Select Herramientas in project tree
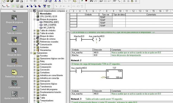This screenshot has height=103, width=173. point(46,50)
